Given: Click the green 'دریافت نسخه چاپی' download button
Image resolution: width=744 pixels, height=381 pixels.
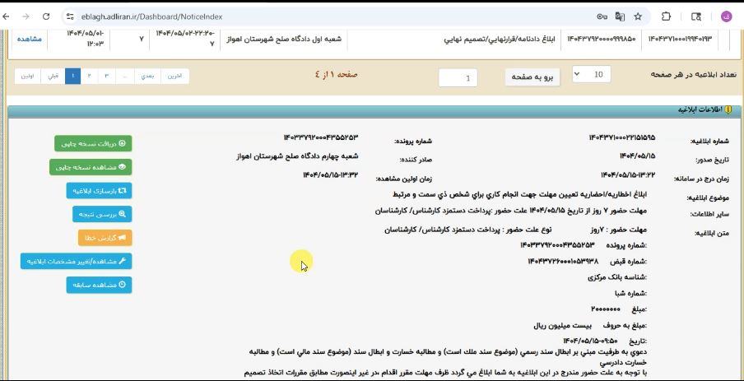Looking at the screenshot, I should click(x=93, y=143).
